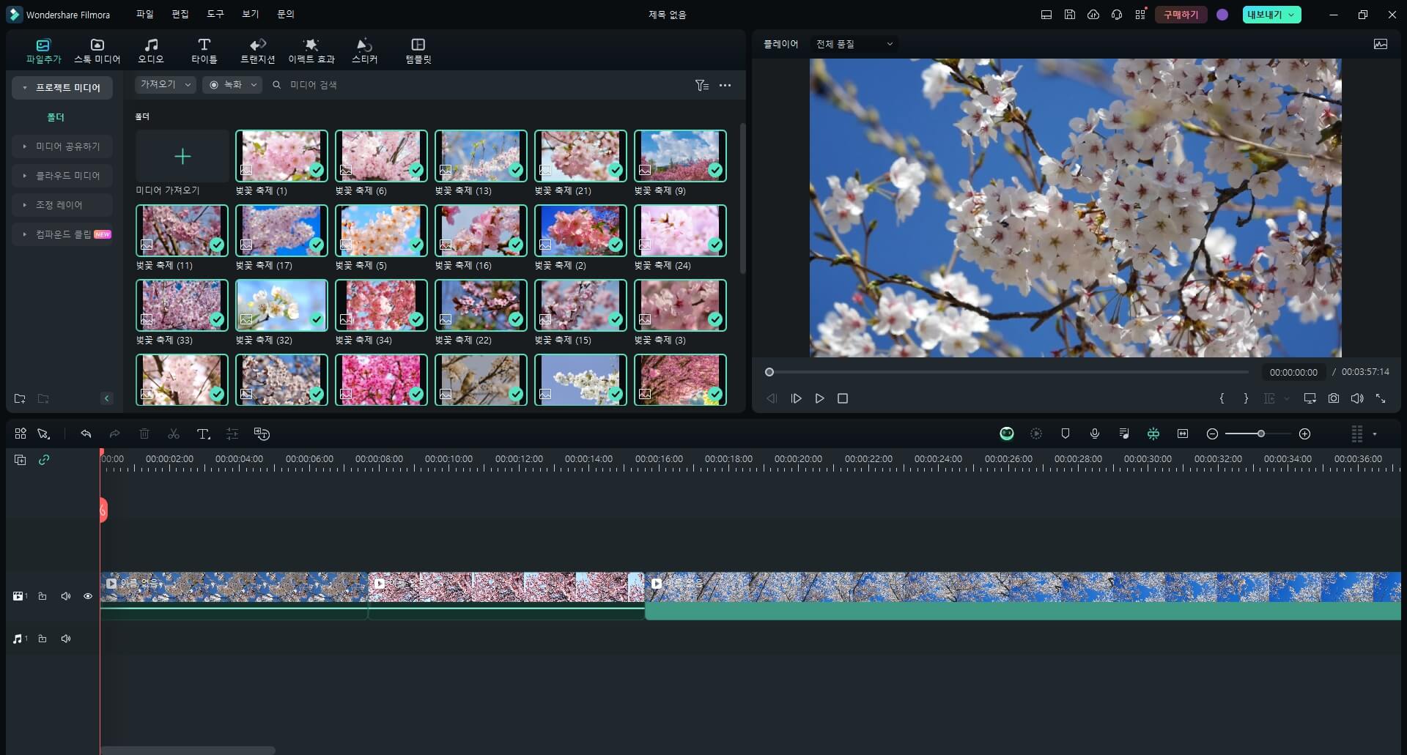Switch to the 트랜지션 tab
Image resolution: width=1407 pixels, height=755 pixels.
click(257, 51)
